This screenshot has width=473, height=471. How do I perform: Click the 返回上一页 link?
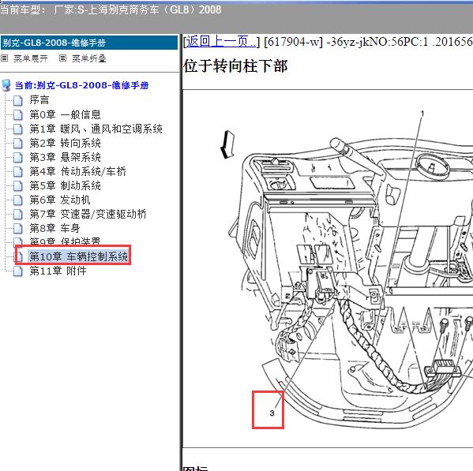221,42
